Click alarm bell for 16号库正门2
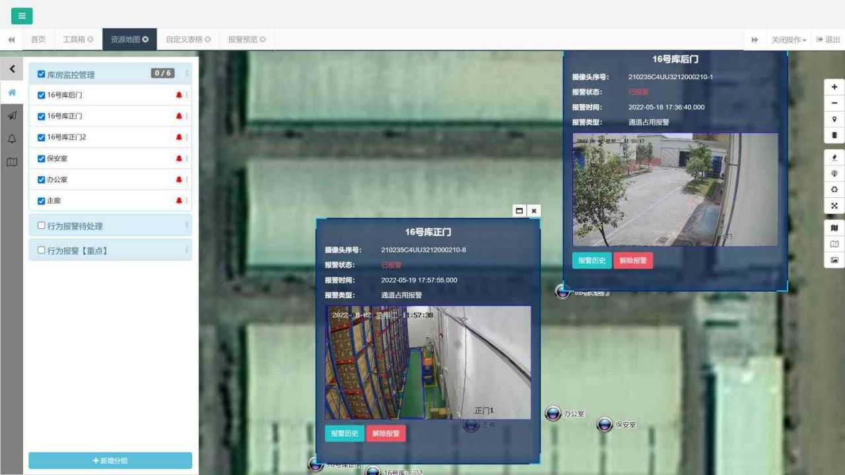 (179, 137)
